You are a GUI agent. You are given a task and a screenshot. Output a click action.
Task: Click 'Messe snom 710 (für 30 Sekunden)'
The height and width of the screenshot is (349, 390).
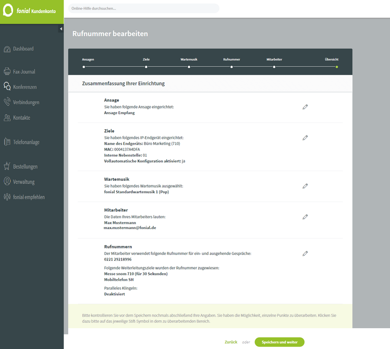click(x=136, y=274)
